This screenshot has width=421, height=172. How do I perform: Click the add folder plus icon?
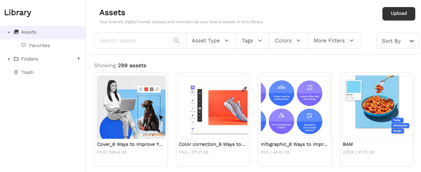click(79, 58)
